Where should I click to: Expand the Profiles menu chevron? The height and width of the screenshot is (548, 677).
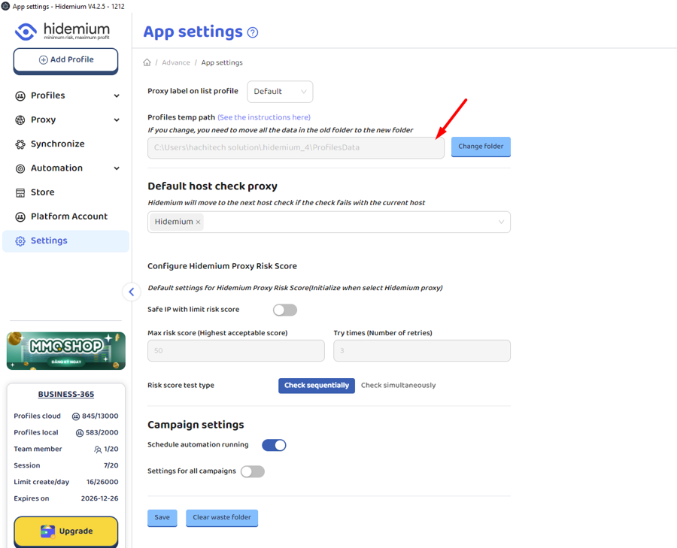(x=117, y=96)
